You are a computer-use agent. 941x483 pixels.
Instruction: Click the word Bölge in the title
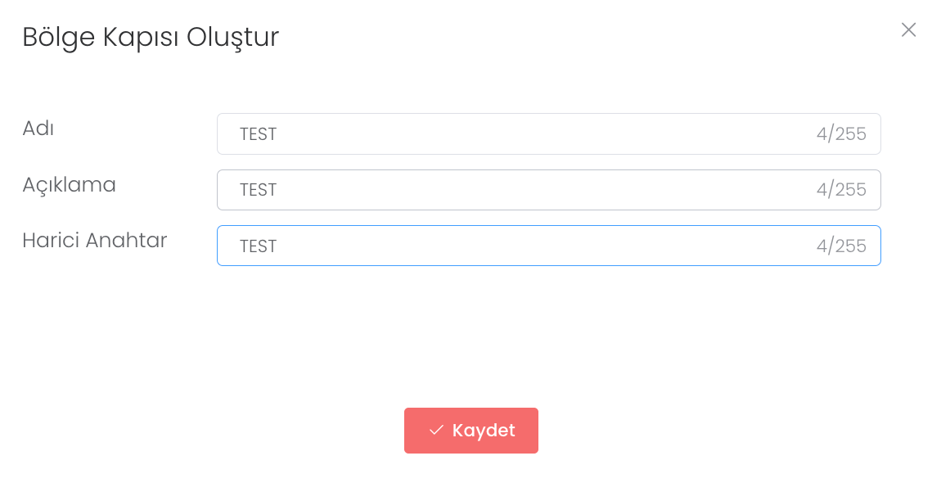point(54,38)
